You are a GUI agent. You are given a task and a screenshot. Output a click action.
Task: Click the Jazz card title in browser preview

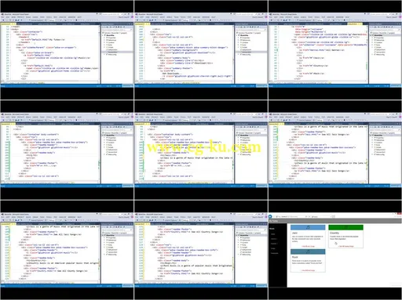tap(294, 233)
